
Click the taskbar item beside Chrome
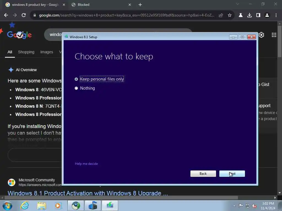click(x=93, y=206)
